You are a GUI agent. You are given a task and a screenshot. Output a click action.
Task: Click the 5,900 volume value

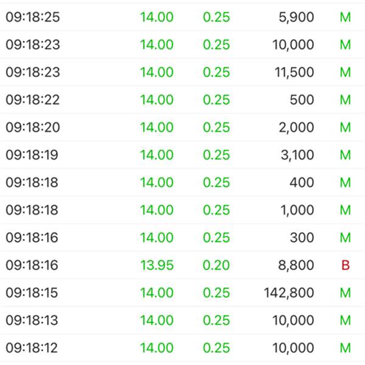[296, 17]
